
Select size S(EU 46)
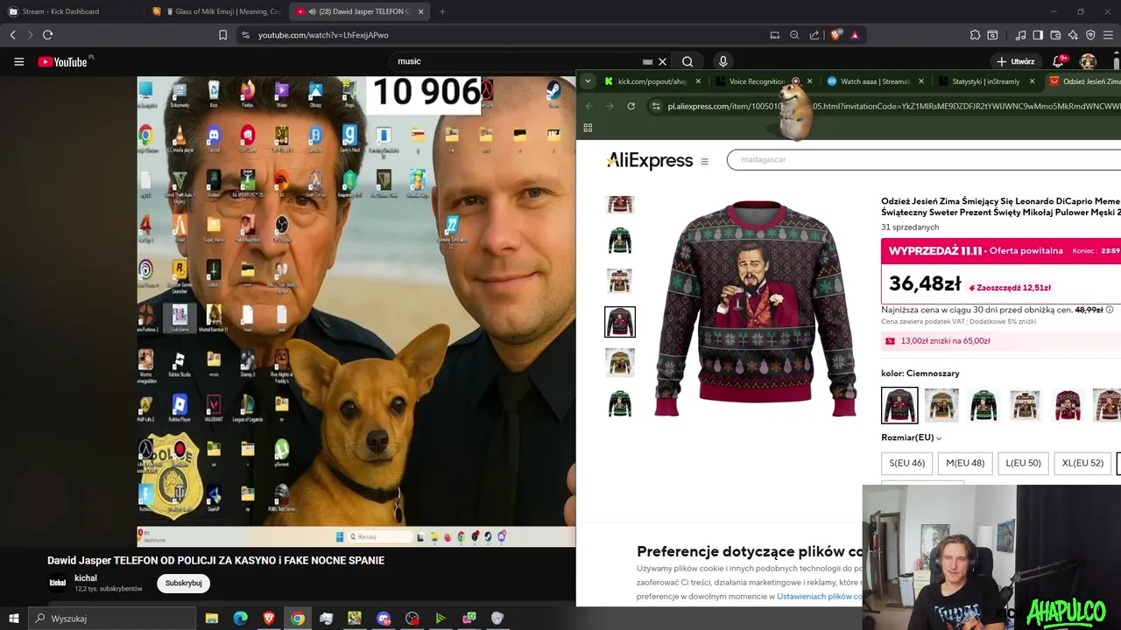906,463
